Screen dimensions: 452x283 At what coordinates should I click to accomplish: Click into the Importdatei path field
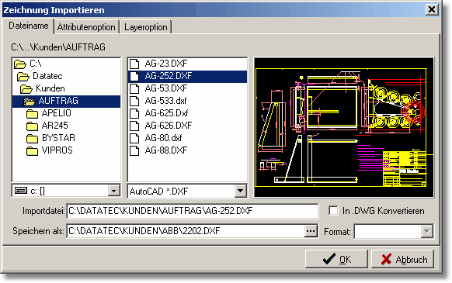pyautogui.click(x=193, y=211)
